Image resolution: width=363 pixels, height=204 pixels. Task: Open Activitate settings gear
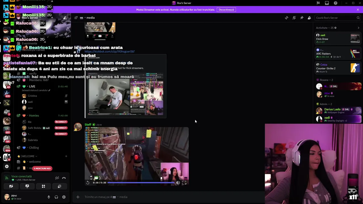pyautogui.click(x=335, y=28)
